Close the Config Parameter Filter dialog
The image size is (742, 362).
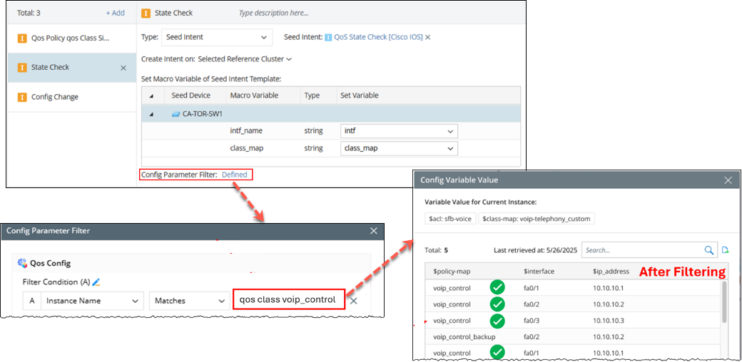point(373,231)
